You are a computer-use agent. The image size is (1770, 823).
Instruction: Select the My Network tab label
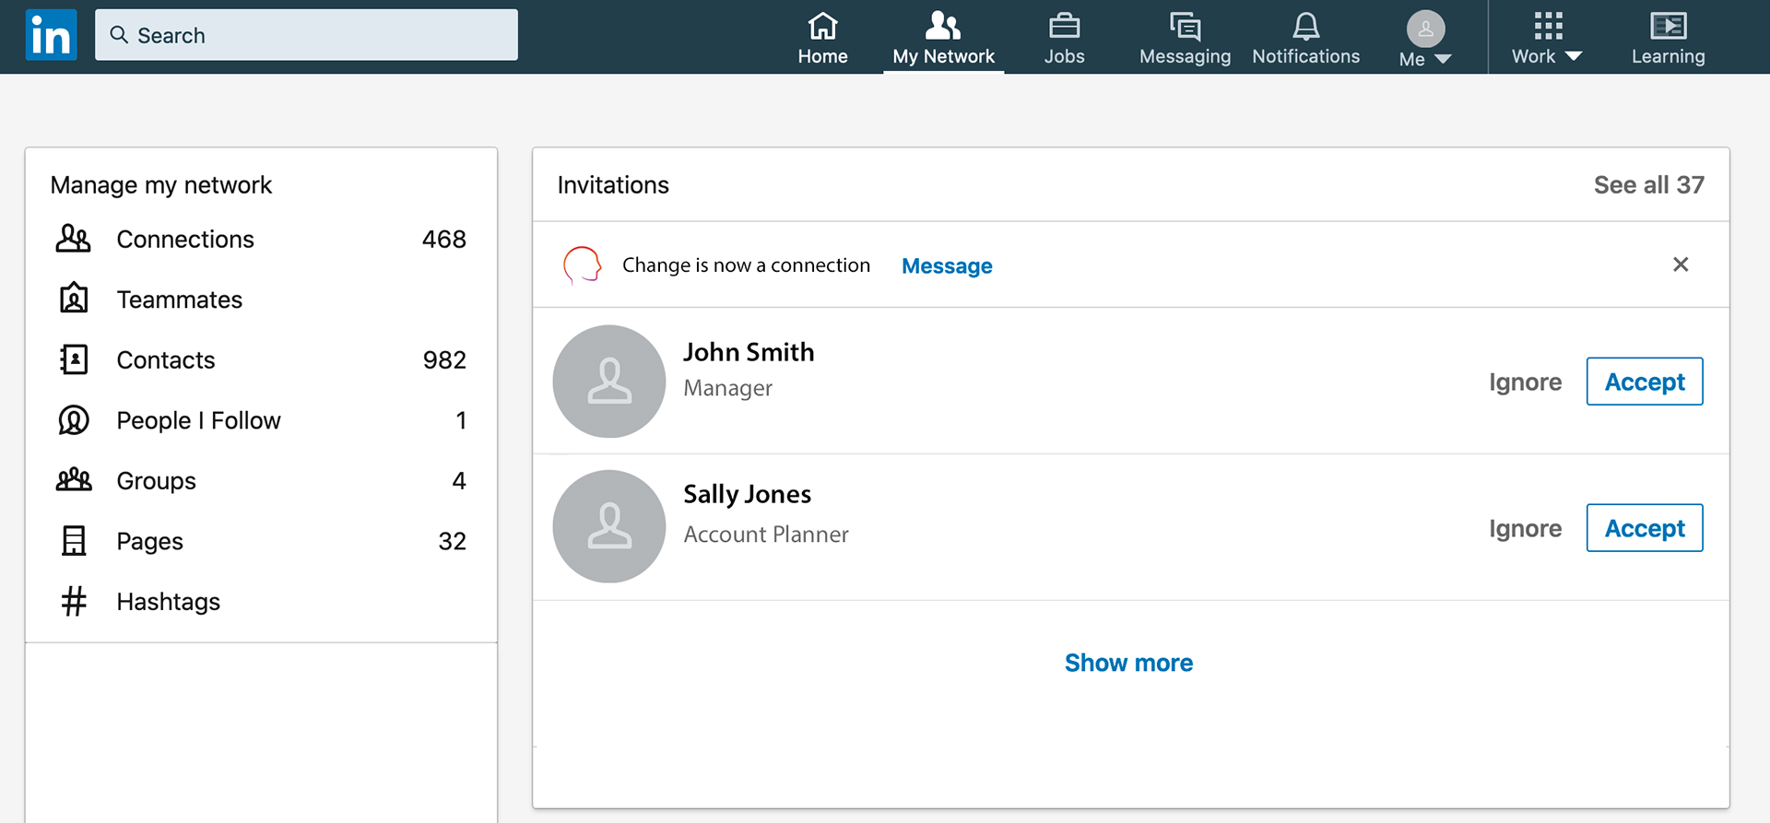point(943,56)
